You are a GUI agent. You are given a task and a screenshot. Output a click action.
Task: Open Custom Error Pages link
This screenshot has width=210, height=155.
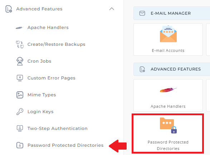51,78
